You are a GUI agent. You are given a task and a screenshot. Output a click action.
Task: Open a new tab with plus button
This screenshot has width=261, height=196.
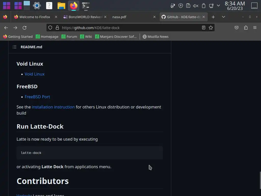(213, 17)
